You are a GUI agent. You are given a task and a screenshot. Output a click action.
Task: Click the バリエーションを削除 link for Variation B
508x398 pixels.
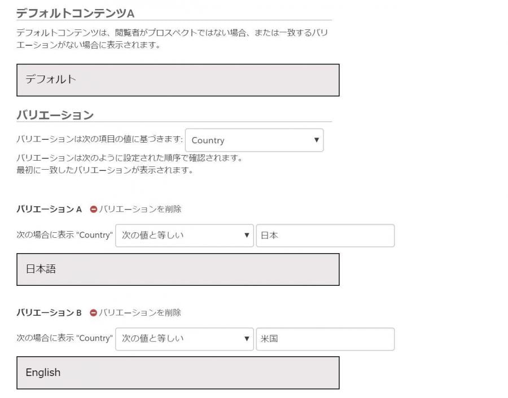click(140, 313)
